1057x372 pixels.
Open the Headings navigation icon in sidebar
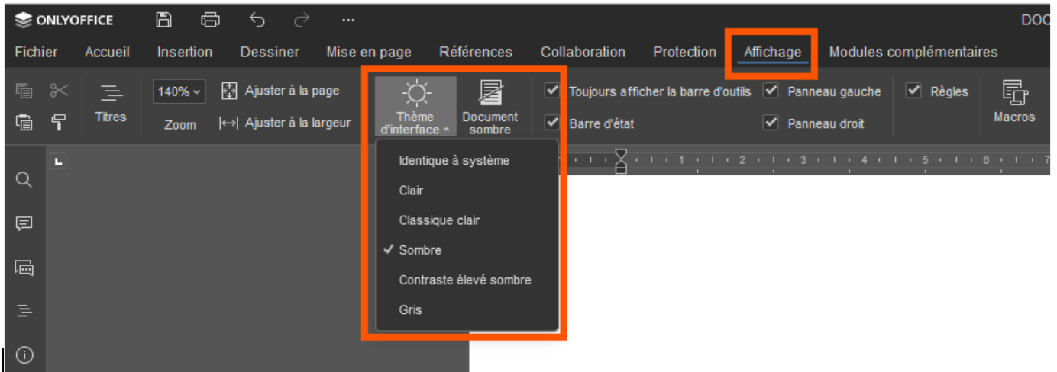click(24, 311)
